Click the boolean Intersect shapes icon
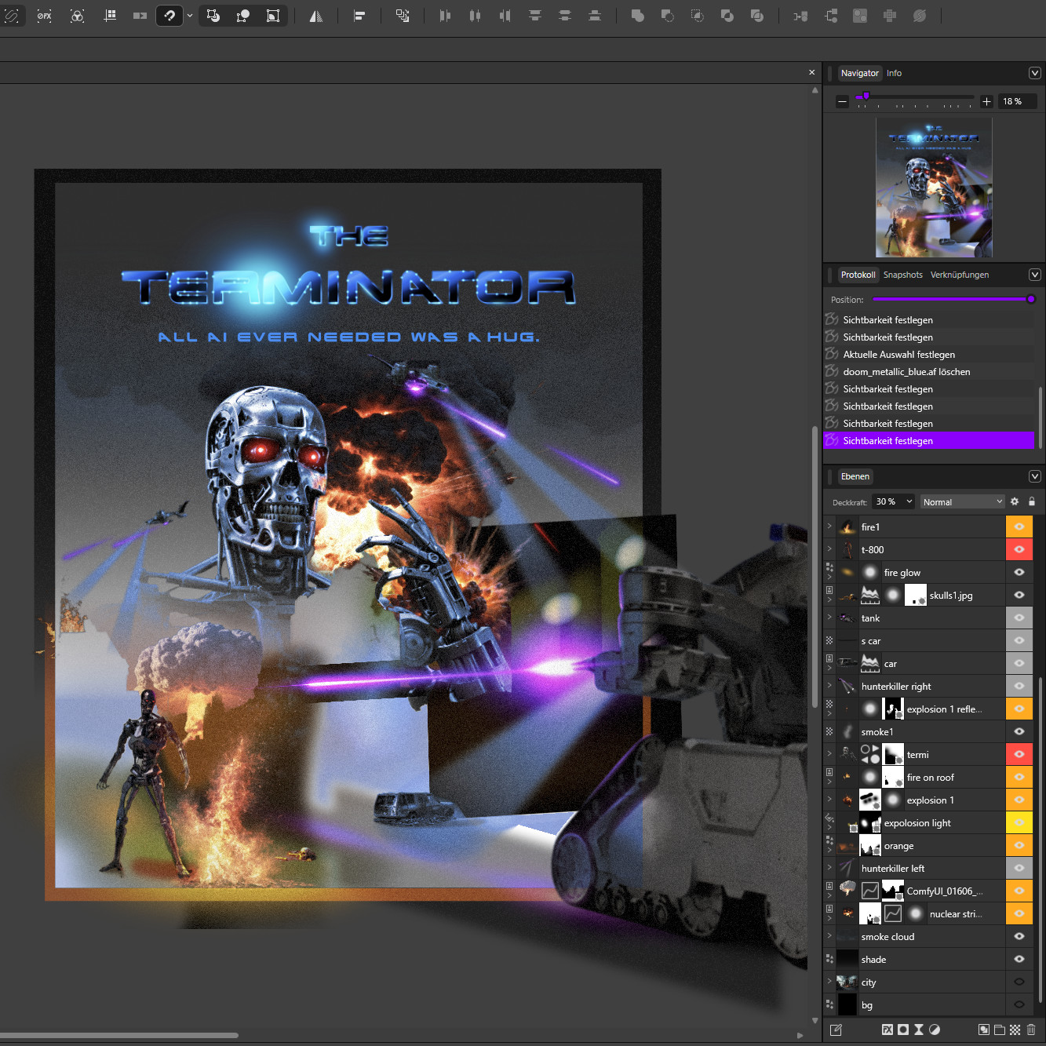1046x1046 pixels. tap(698, 16)
